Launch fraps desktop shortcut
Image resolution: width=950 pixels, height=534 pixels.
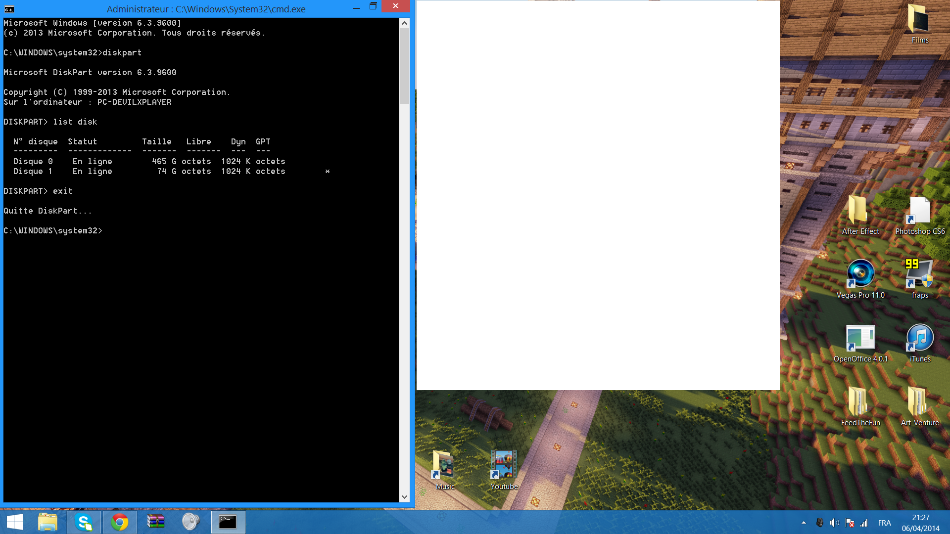click(919, 279)
